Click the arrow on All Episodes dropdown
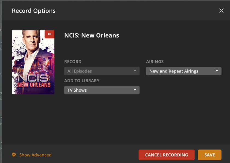 (135, 71)
